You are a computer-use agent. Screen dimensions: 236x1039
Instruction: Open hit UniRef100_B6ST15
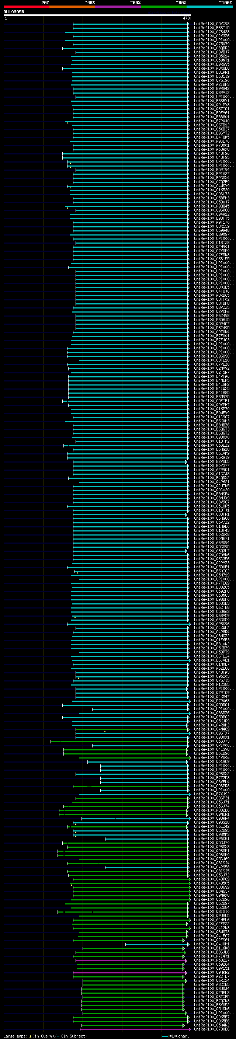pos(212,28)
